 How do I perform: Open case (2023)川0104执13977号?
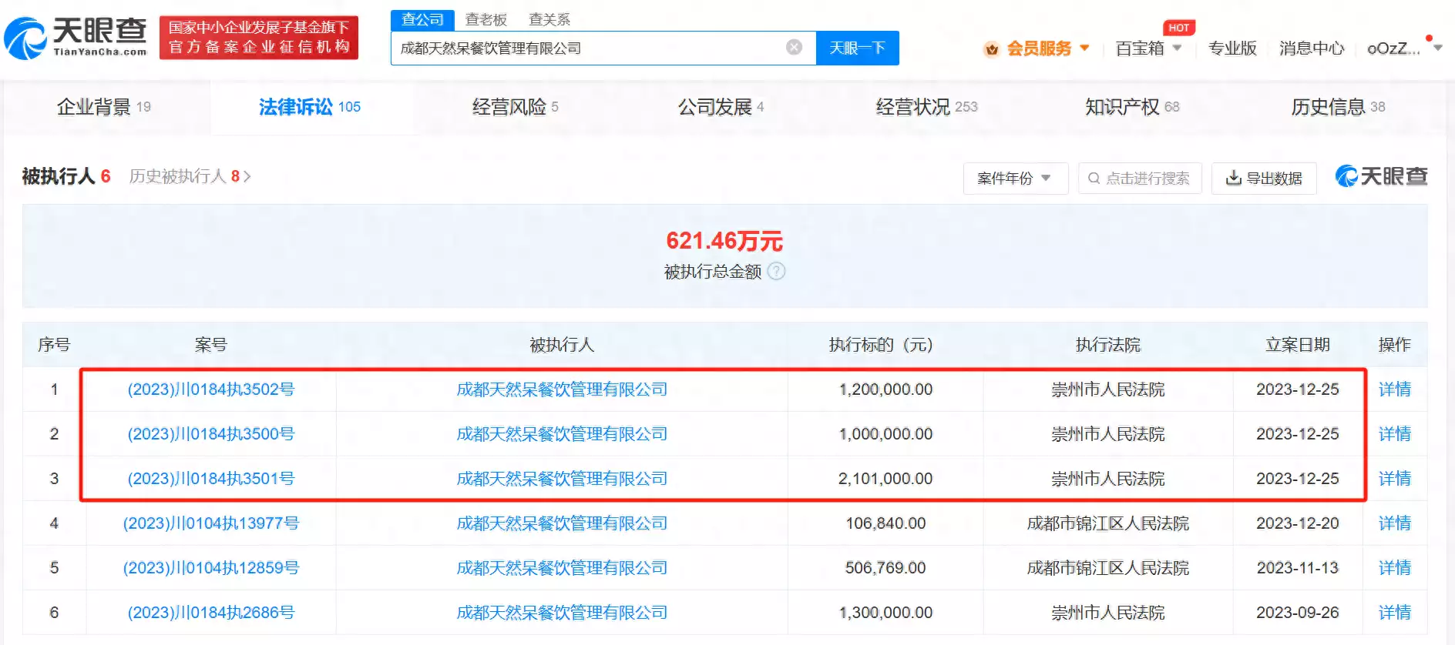click(211, 523)
